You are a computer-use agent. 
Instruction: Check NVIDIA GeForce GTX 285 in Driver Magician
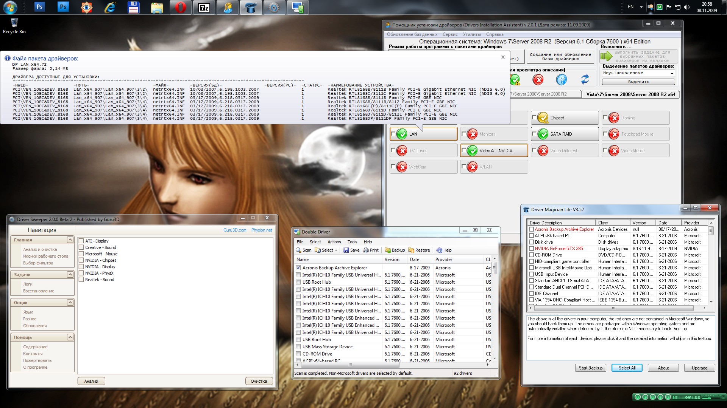pyautogui.click(x=531, y=249)
